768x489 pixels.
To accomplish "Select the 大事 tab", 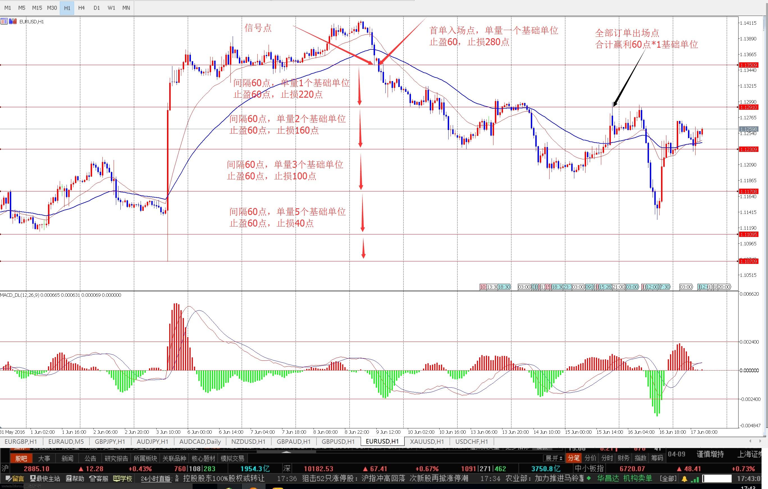I will [x=44, y=458].
